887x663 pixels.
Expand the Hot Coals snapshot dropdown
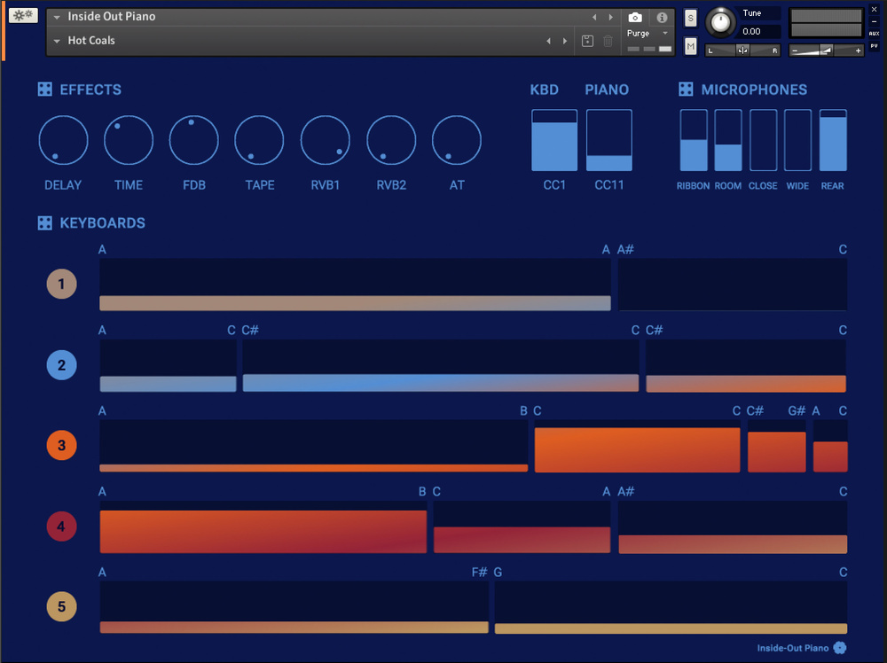(x=57, y=41)
